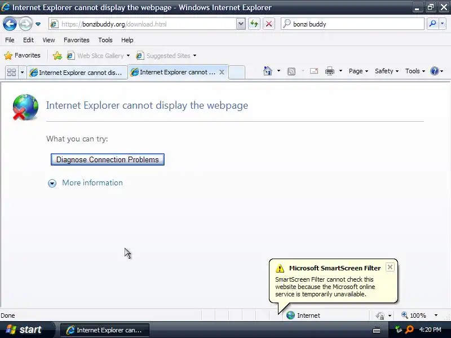
Task: Run search with the magnifier button
Action: pyautogui.click(x=432, y=24)
